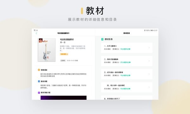190x114 pixels.
Task: Select the 课程目标 description paragraph
Action: coord(63,75)
